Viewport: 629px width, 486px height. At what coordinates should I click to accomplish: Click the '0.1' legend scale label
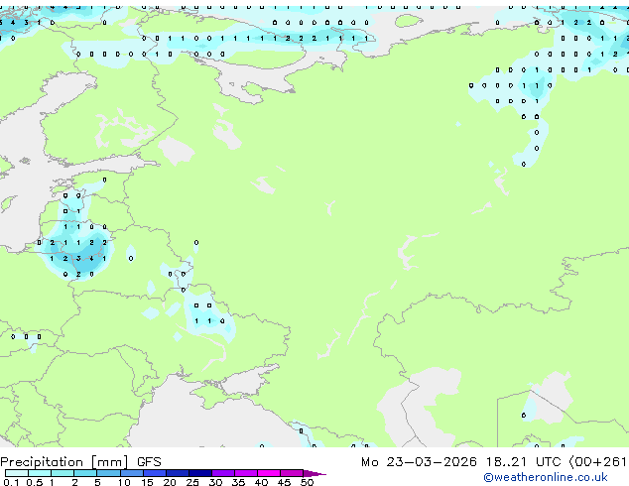(x=11, y=482)
